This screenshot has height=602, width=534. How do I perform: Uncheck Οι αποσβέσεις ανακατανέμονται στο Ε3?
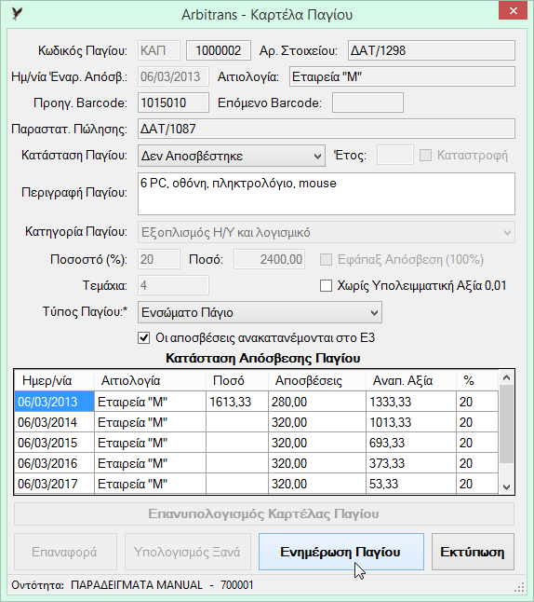(x=144, y=338)
